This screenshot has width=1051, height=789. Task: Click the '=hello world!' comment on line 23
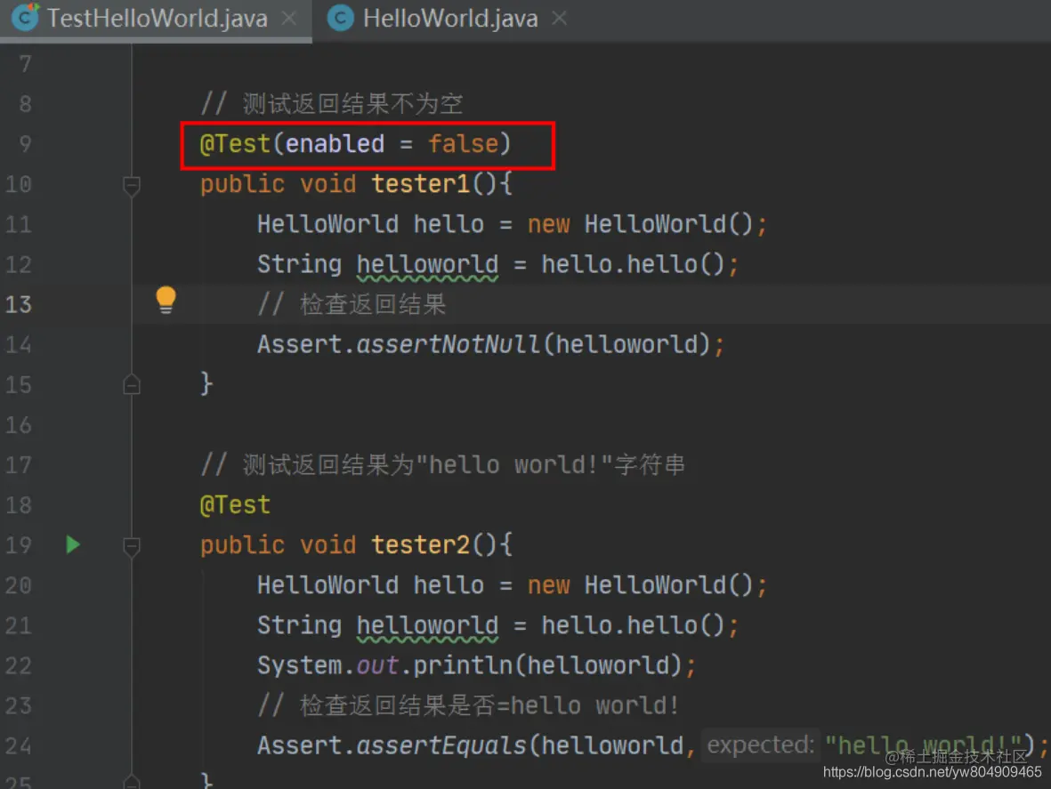pos(468,705)
